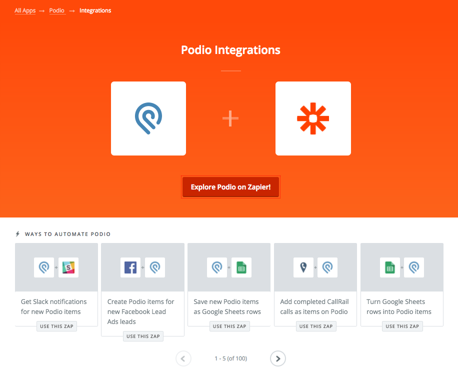Viewport: 458px width, 379px height.
Task: Use the Facebook Lead Ads zap
Action: (x=143, y=336)
